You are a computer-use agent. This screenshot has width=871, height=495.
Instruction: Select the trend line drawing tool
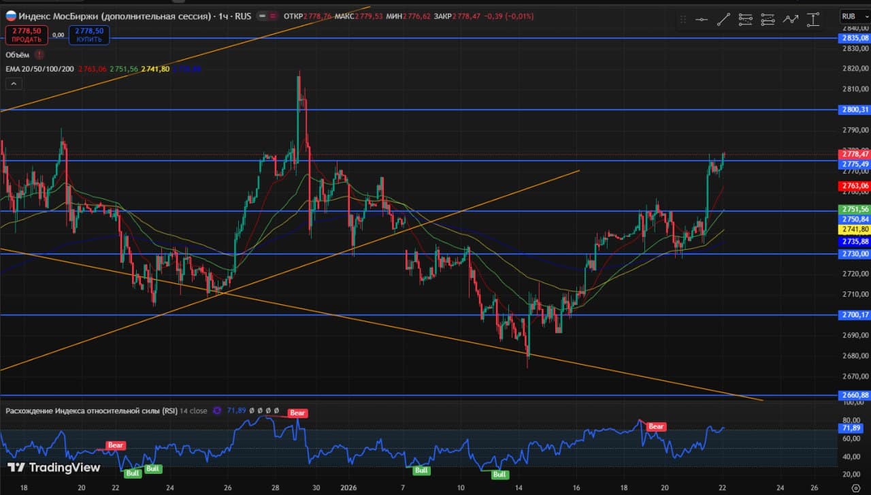tap(723, 20)
